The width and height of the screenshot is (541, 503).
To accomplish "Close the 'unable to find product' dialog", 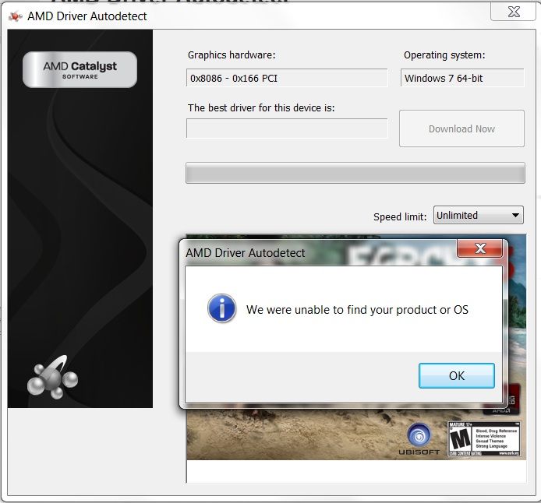I will [x=479, y=248].
